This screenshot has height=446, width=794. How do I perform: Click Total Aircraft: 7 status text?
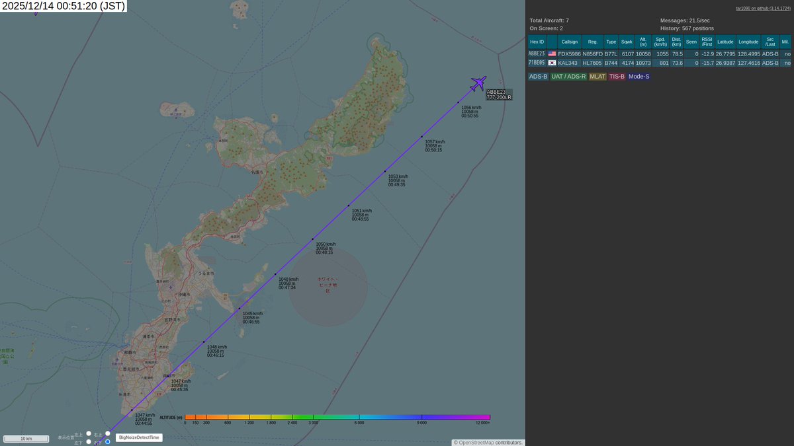click(549, 20)
